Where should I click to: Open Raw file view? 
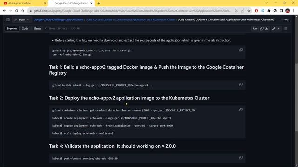pyautogui.click(x=255, y=29)
